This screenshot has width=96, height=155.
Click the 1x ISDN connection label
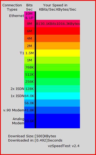tap(17, 96)
